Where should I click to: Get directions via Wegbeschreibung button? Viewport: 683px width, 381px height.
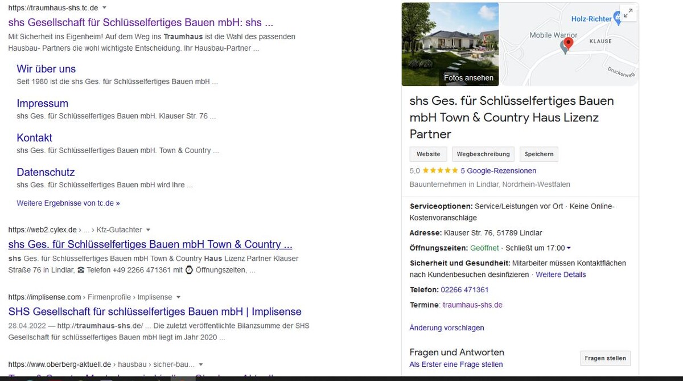pyautogui.click(x=483, y=154)
